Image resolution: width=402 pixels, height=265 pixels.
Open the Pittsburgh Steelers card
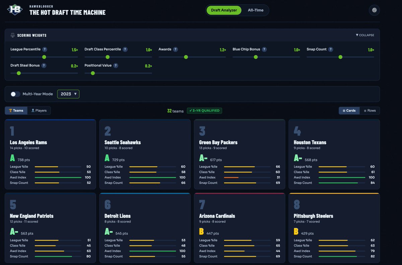pos(334,228)
